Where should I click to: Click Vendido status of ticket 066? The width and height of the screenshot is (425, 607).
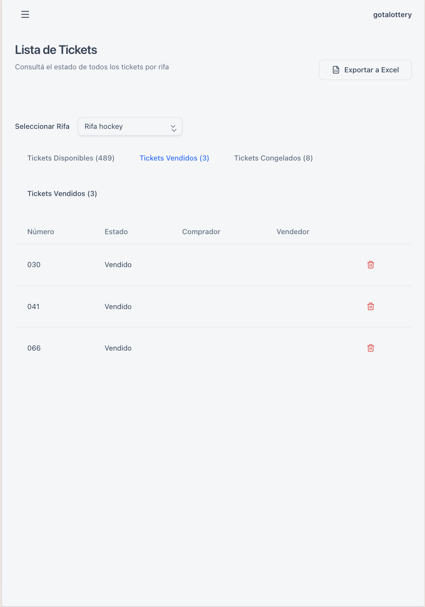[x=118, y=348]
